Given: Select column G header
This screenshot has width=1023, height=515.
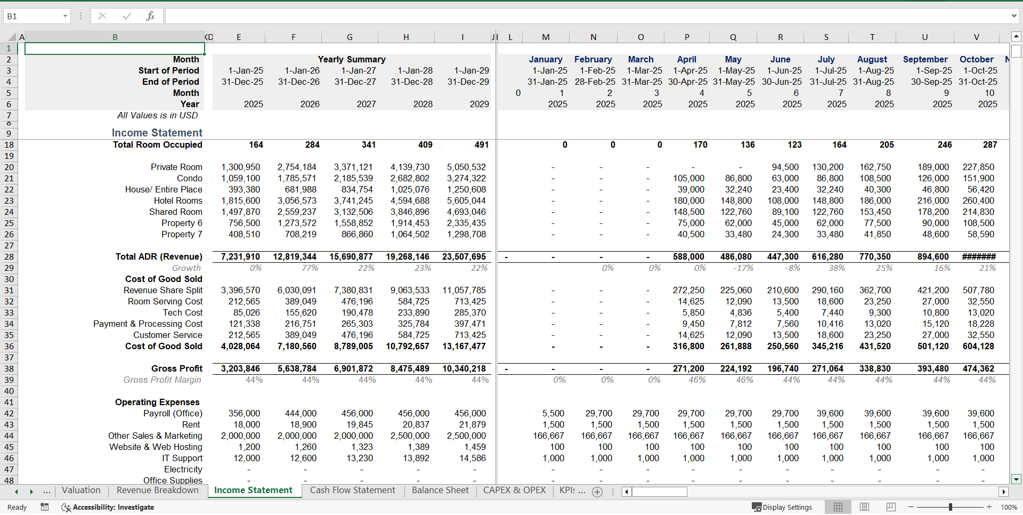Looking at the screenshot, I should coord(350,37).
